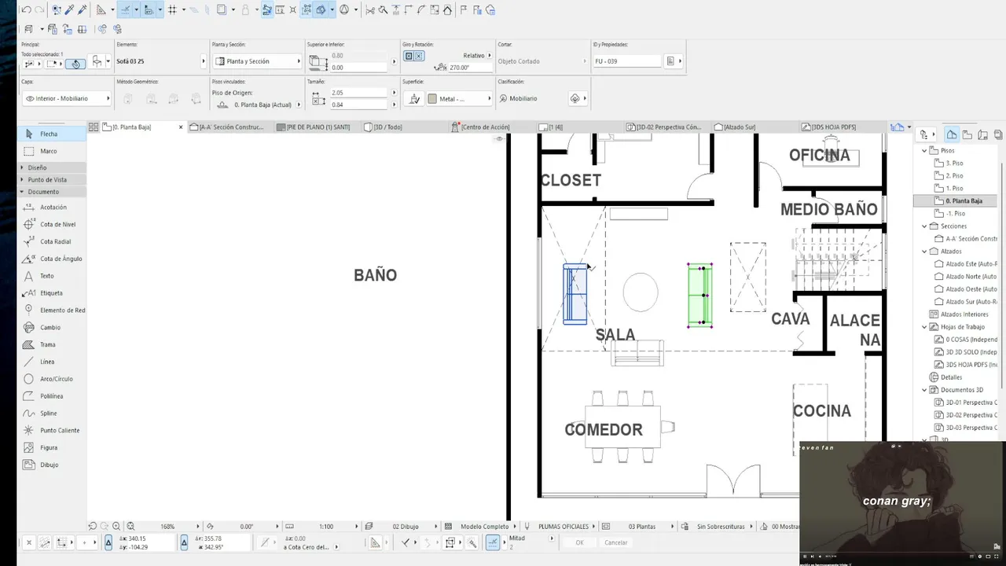Image resolution: width=1006 pixels, height=566 pixels.
Task: Open the Interior - Mobiliario layer dropdown
Action: coord(67,99)
